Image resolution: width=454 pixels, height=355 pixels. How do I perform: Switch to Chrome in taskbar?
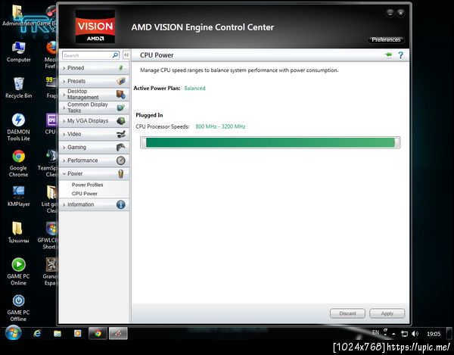[98, 334]
